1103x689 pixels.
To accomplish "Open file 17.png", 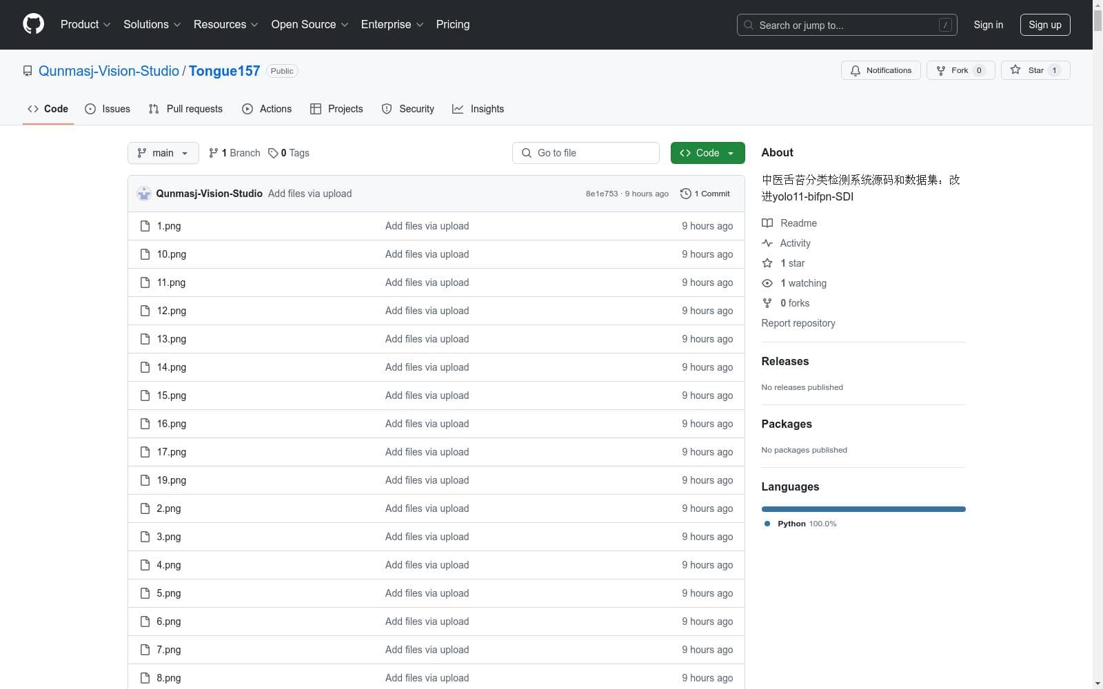I will (171, 452).
